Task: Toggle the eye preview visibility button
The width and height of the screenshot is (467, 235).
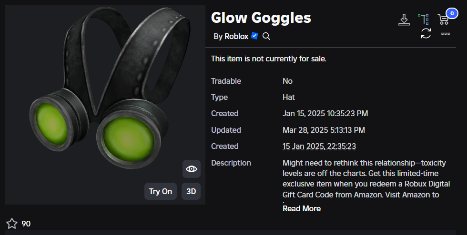Action: click(x=191, y=169)
